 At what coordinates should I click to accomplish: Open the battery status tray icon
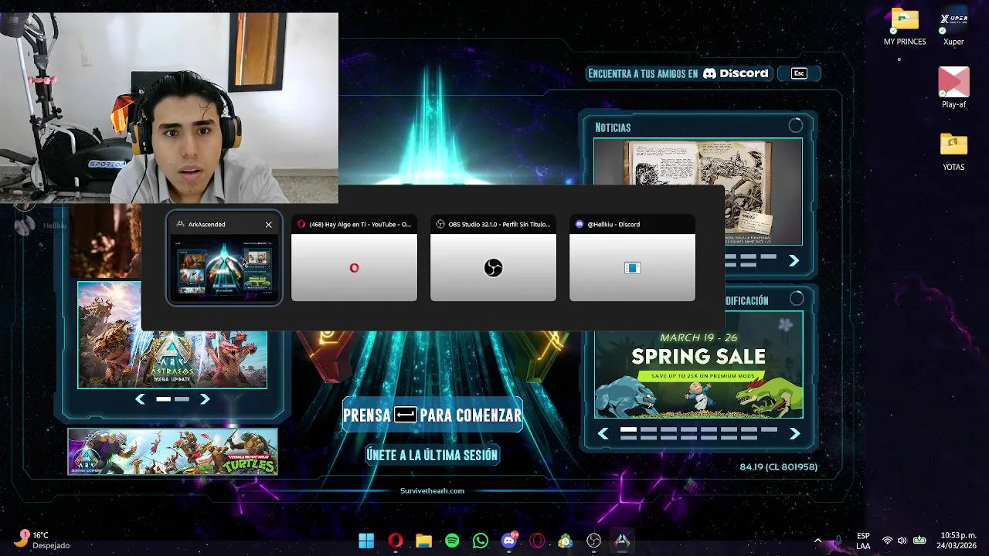pyautogui.click(x=919, y=541)
